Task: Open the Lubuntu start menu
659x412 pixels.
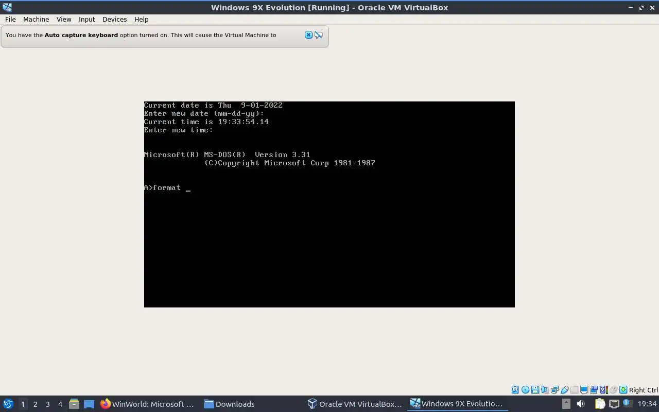Action: 8,404
